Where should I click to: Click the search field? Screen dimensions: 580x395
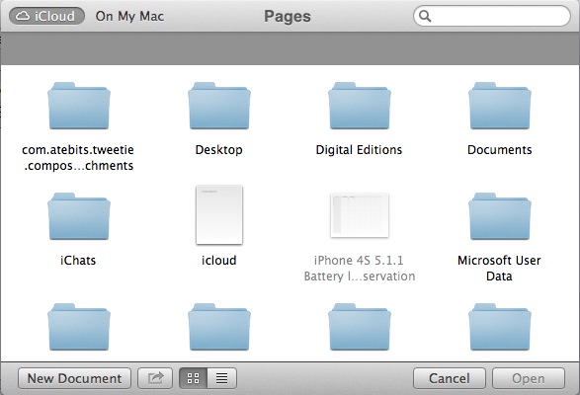[x=492, y=16]
